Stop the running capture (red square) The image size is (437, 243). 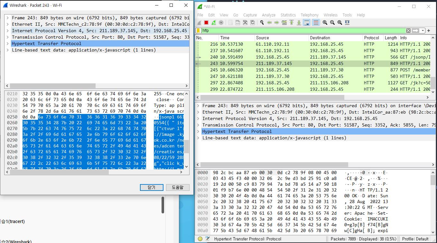[x=207, y=23]
